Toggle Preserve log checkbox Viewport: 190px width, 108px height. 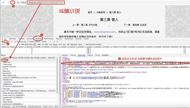coord(15,42)
